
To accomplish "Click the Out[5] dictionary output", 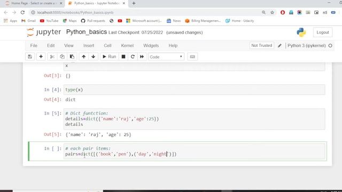I will tap(98, 134).
